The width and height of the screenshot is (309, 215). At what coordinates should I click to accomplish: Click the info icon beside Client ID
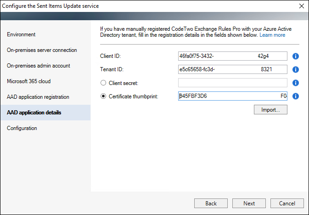pos(295,56)
